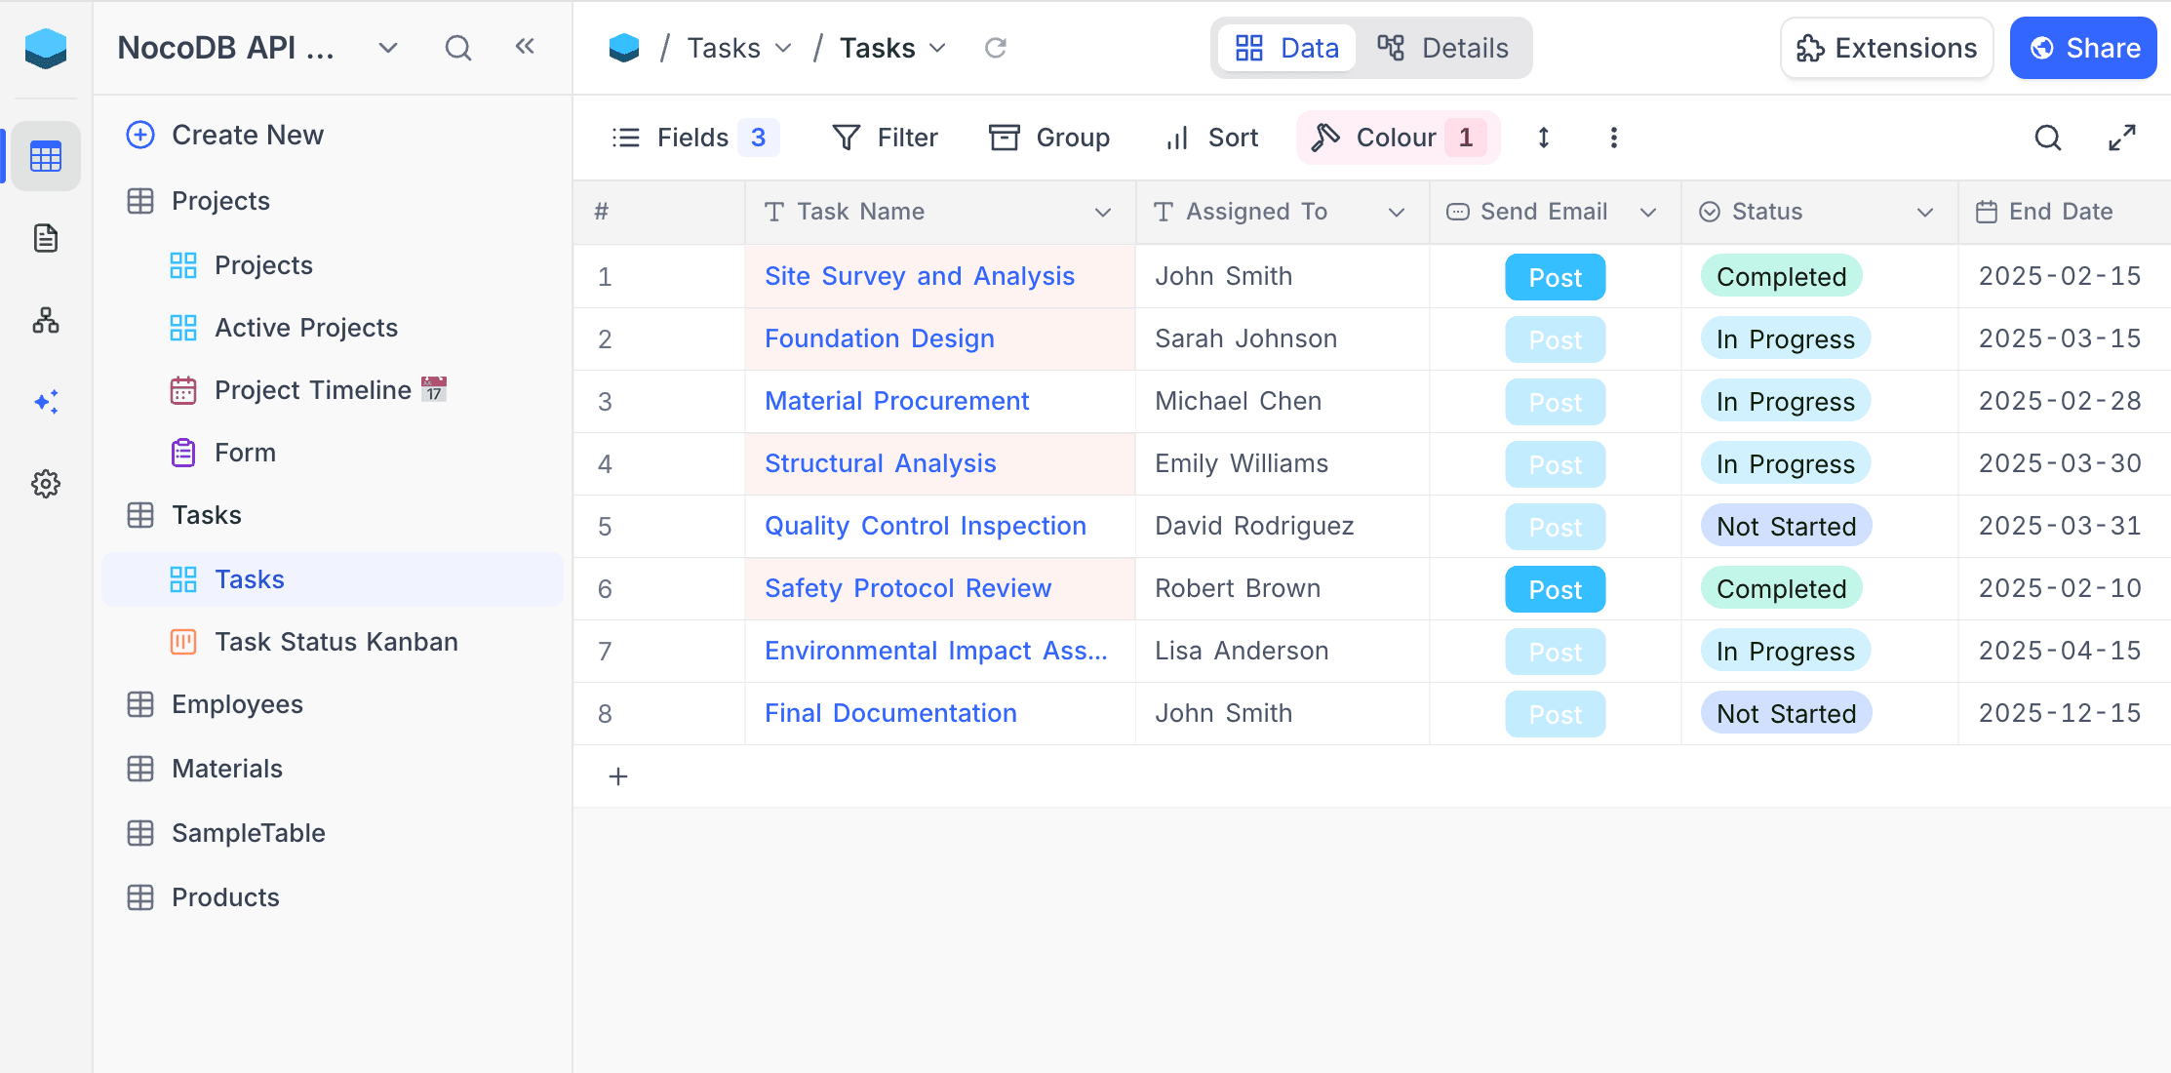Click the sidebar search magnifier icon
This screenshot has height=1073, width=2171.
point(457,48)
